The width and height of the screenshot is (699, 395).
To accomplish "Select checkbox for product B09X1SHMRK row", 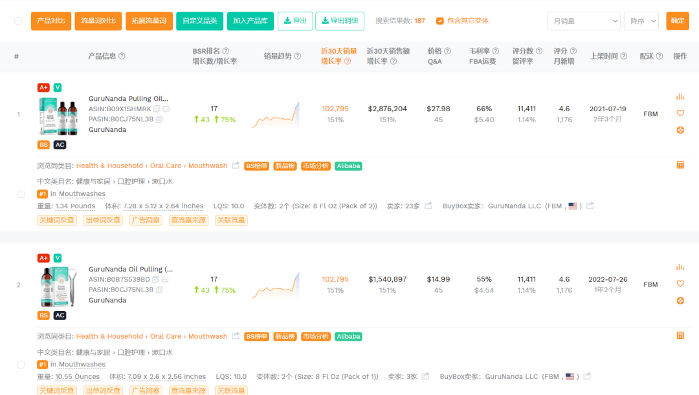I will point(21,194).
